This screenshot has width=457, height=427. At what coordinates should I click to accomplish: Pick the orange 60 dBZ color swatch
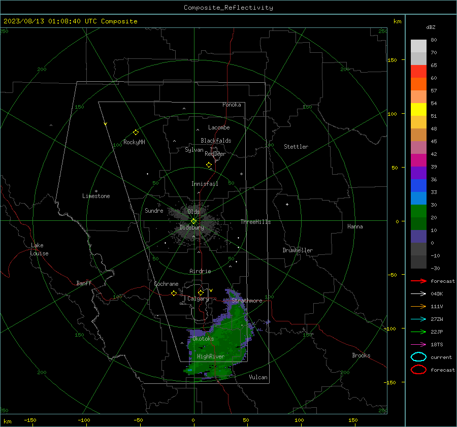(418, 84)
